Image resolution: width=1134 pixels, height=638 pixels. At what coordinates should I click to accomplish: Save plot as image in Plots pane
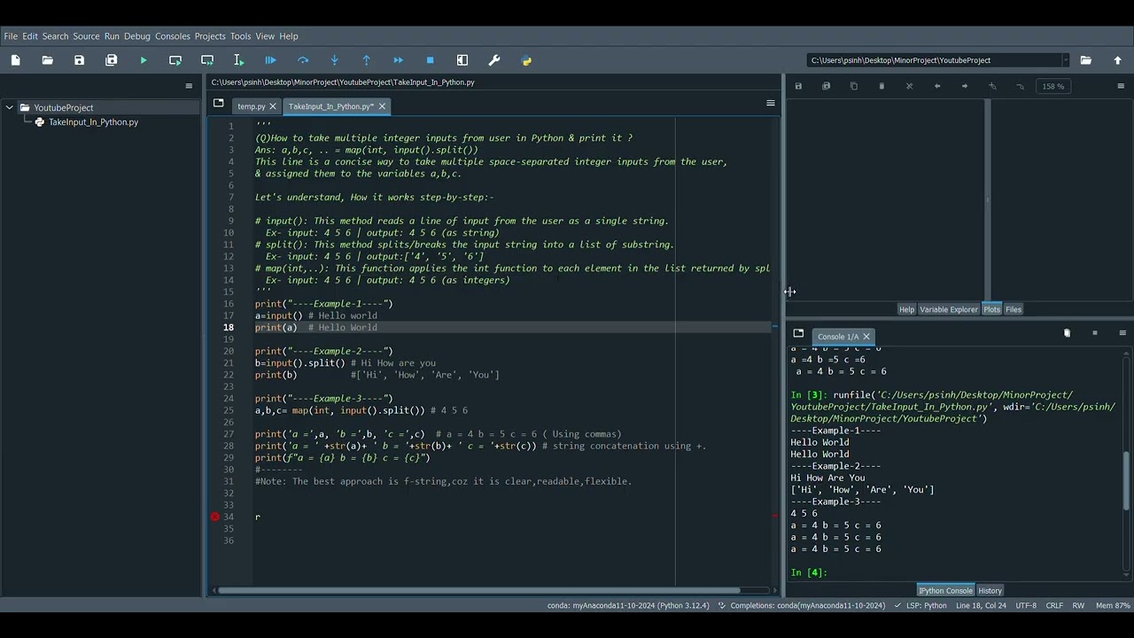798,86
